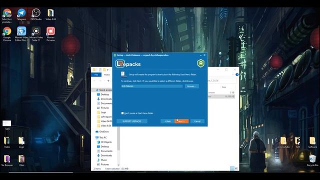The image size is (320, 180).
Task: Select the file row showing 3 KB
Action: [221, 92]
